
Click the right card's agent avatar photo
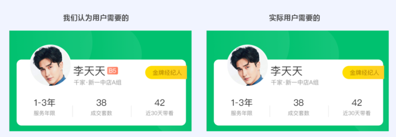click(x=248, y=65)
